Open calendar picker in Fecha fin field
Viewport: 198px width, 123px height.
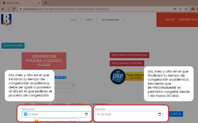pos(160,114)
